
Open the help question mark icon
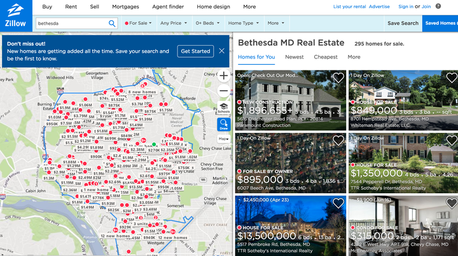click(438, 6)
